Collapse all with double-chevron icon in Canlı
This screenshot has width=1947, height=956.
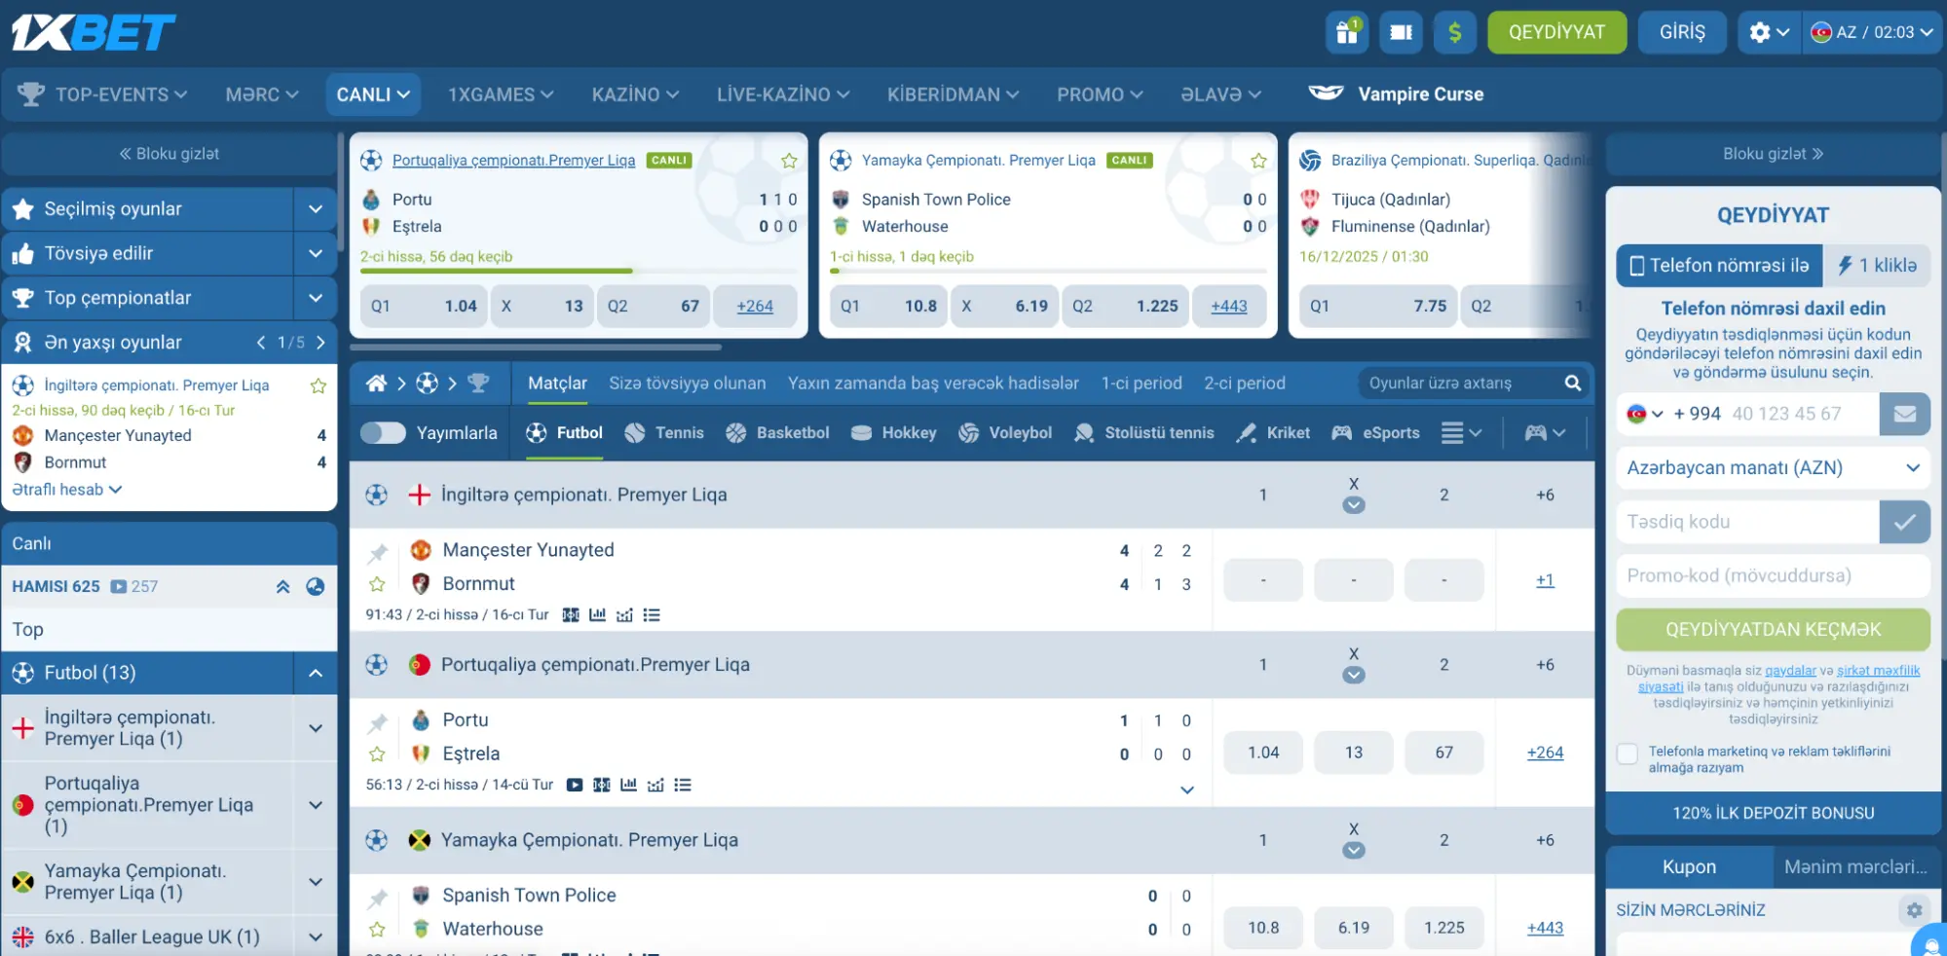point(283,586)
